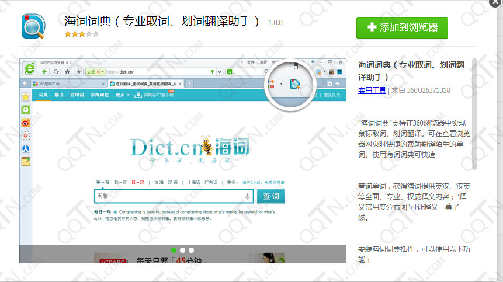Select the third carousel dot
503x282 pixels.
point(191,250)
